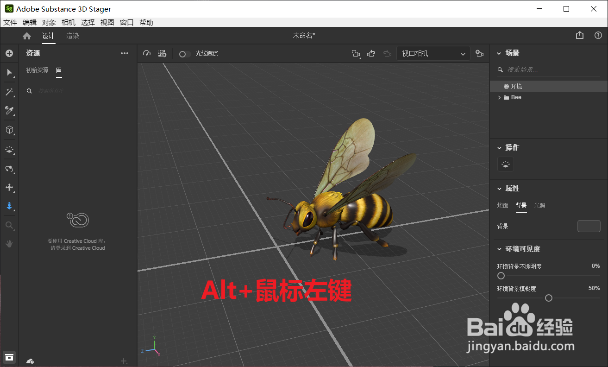Collapse the 环境可见度 section
Screen dimensions: 608x367
[499, 249]
